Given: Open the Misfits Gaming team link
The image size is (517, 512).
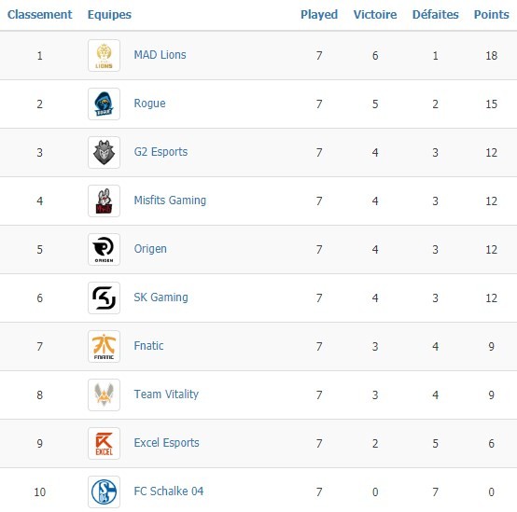Looking at the screenshot, I should point(170,201).
